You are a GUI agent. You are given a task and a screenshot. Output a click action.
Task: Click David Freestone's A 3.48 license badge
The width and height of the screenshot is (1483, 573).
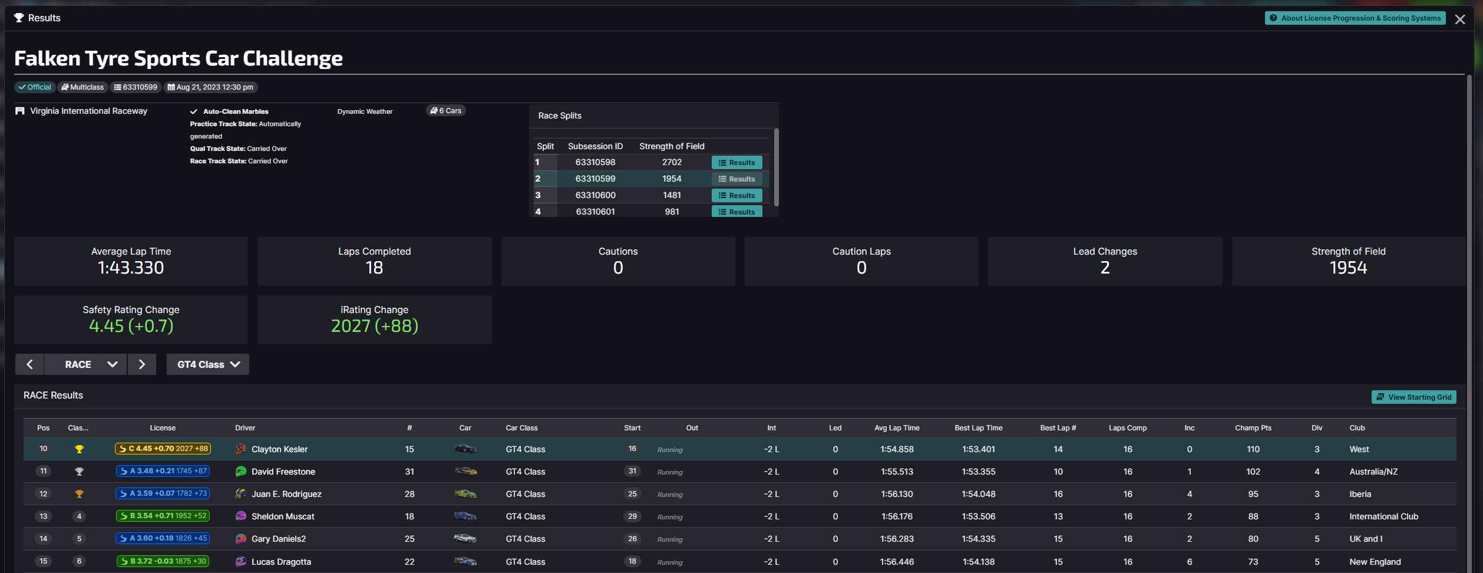tap(163, 471)
